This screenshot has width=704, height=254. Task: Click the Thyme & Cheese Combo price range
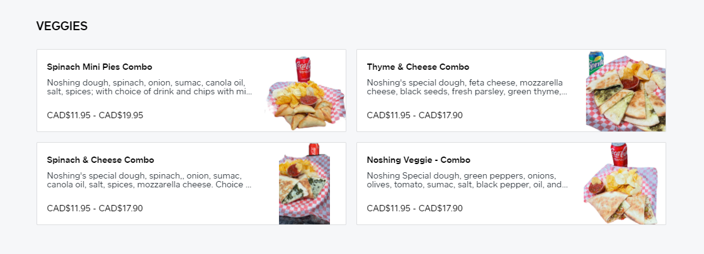414,115
